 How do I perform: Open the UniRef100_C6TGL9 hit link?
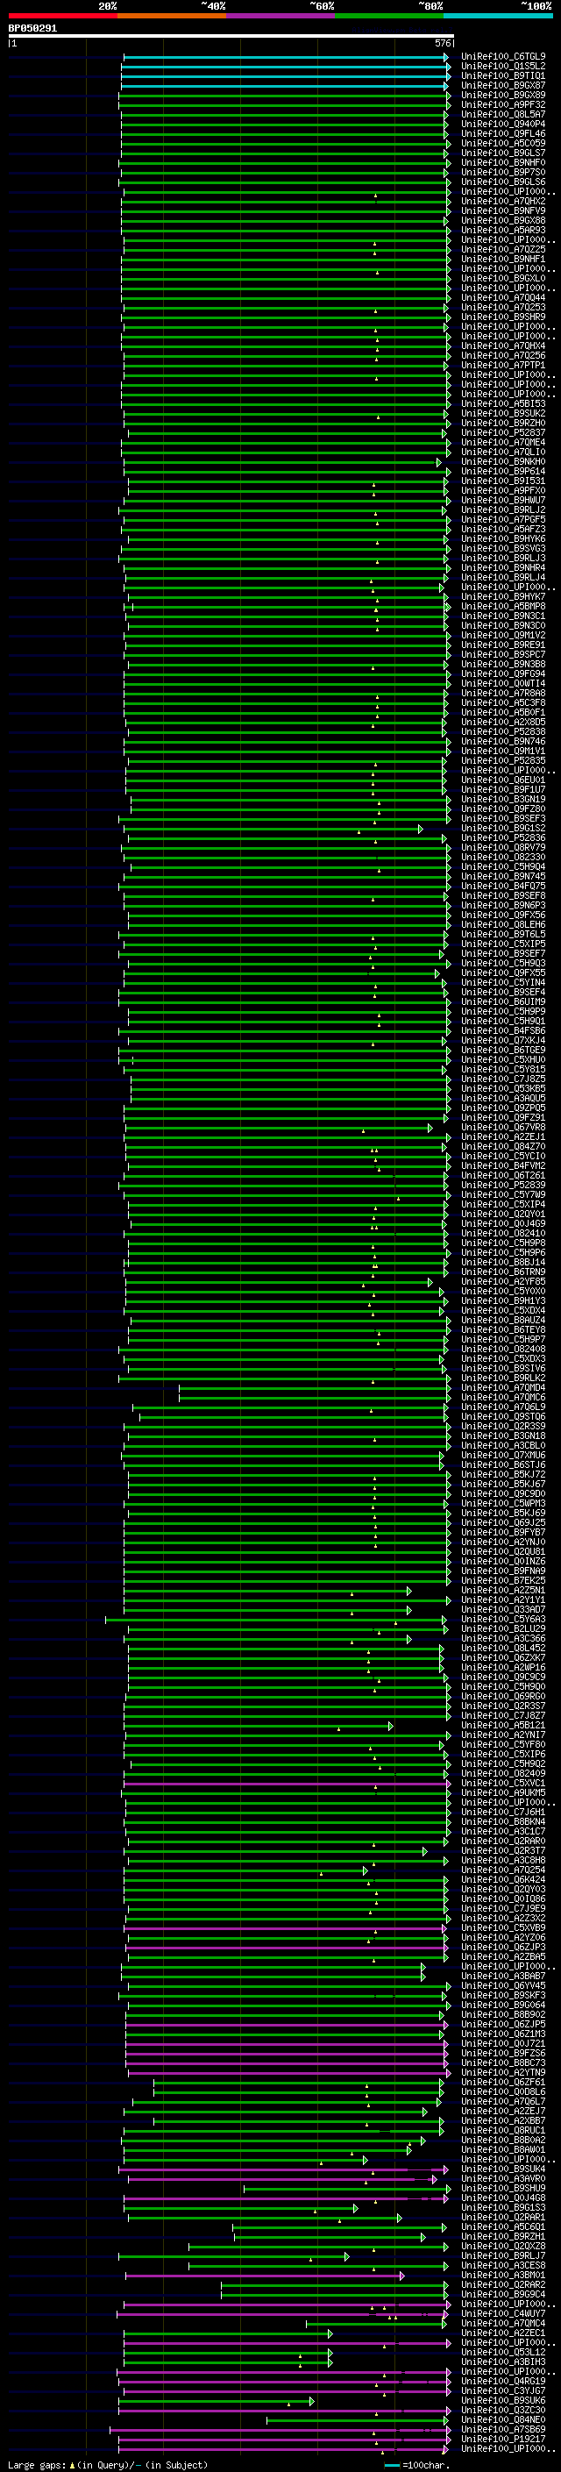click(x=503, y=57)
